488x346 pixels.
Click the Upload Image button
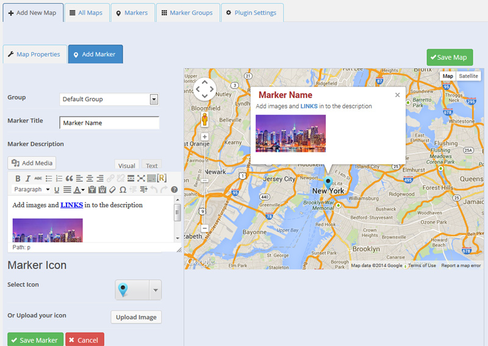pyautogui.click(x=136, y=317)
